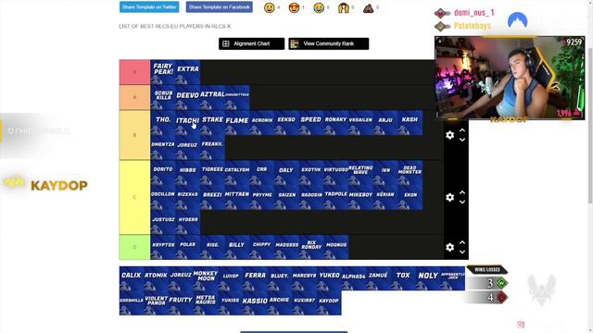
Task: Click the Patateboys username in overlay
Action: (473, 26)
